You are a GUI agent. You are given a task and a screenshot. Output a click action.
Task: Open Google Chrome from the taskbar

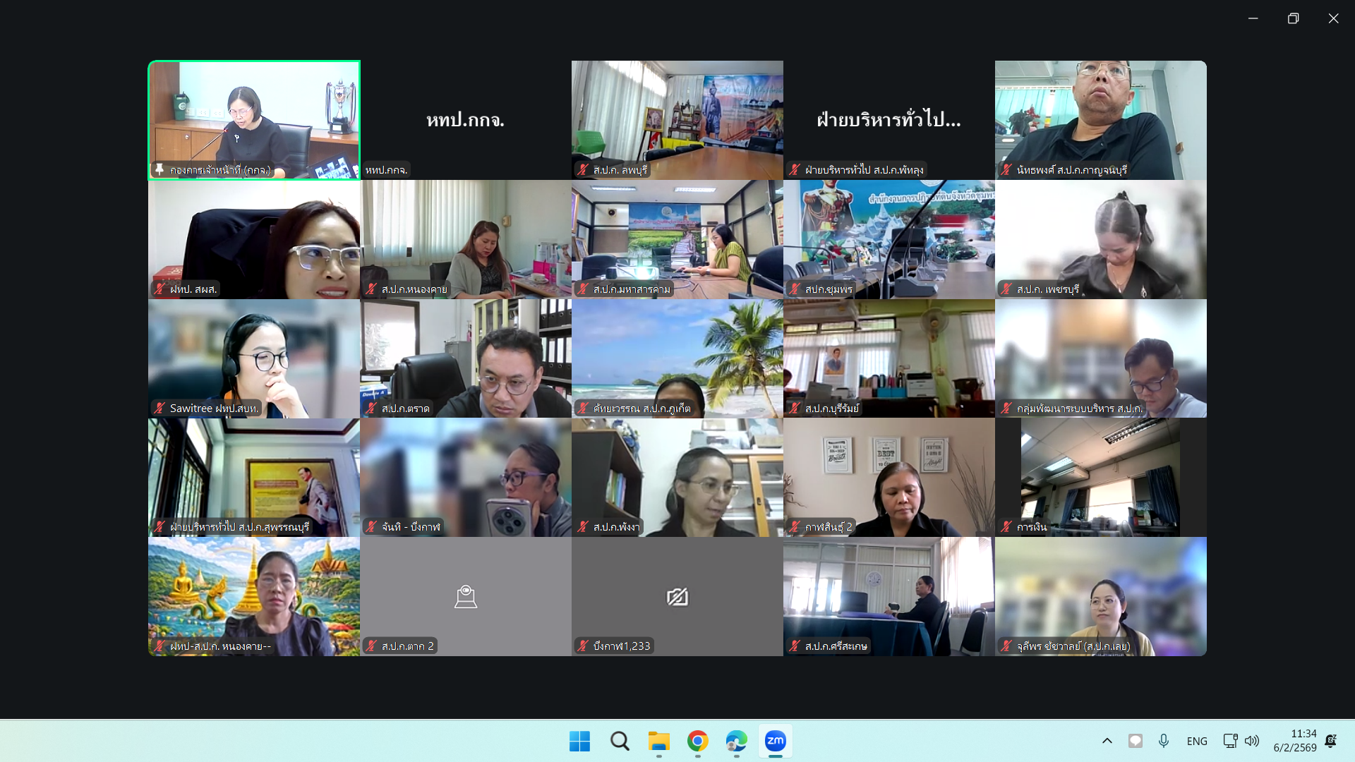click(x=697, y=741)
